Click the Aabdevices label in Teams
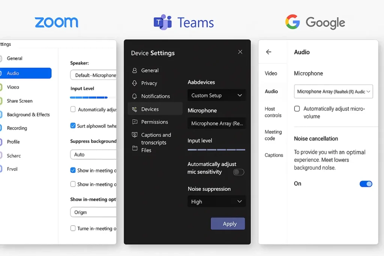Viewport: 384px width, 256px height. (201, 82)
